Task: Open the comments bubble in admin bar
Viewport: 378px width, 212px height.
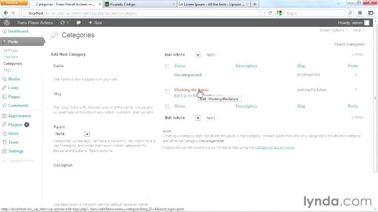Action: click(79, 22)
